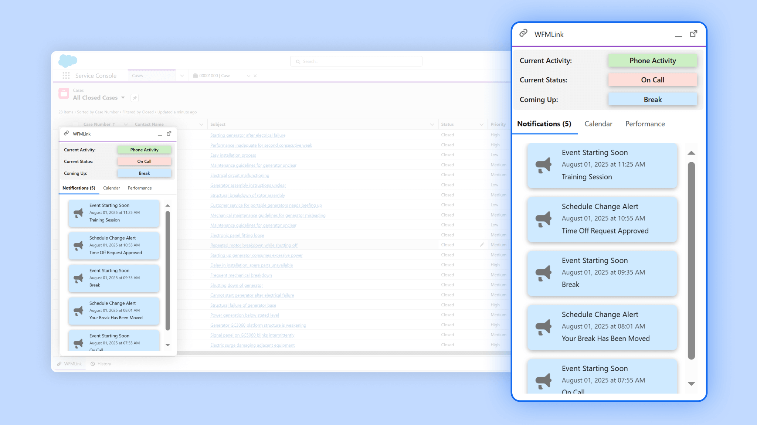Expand the All Closed Cases list view dropdown
This screenshot has width=757, height=425.
(123, 98)
